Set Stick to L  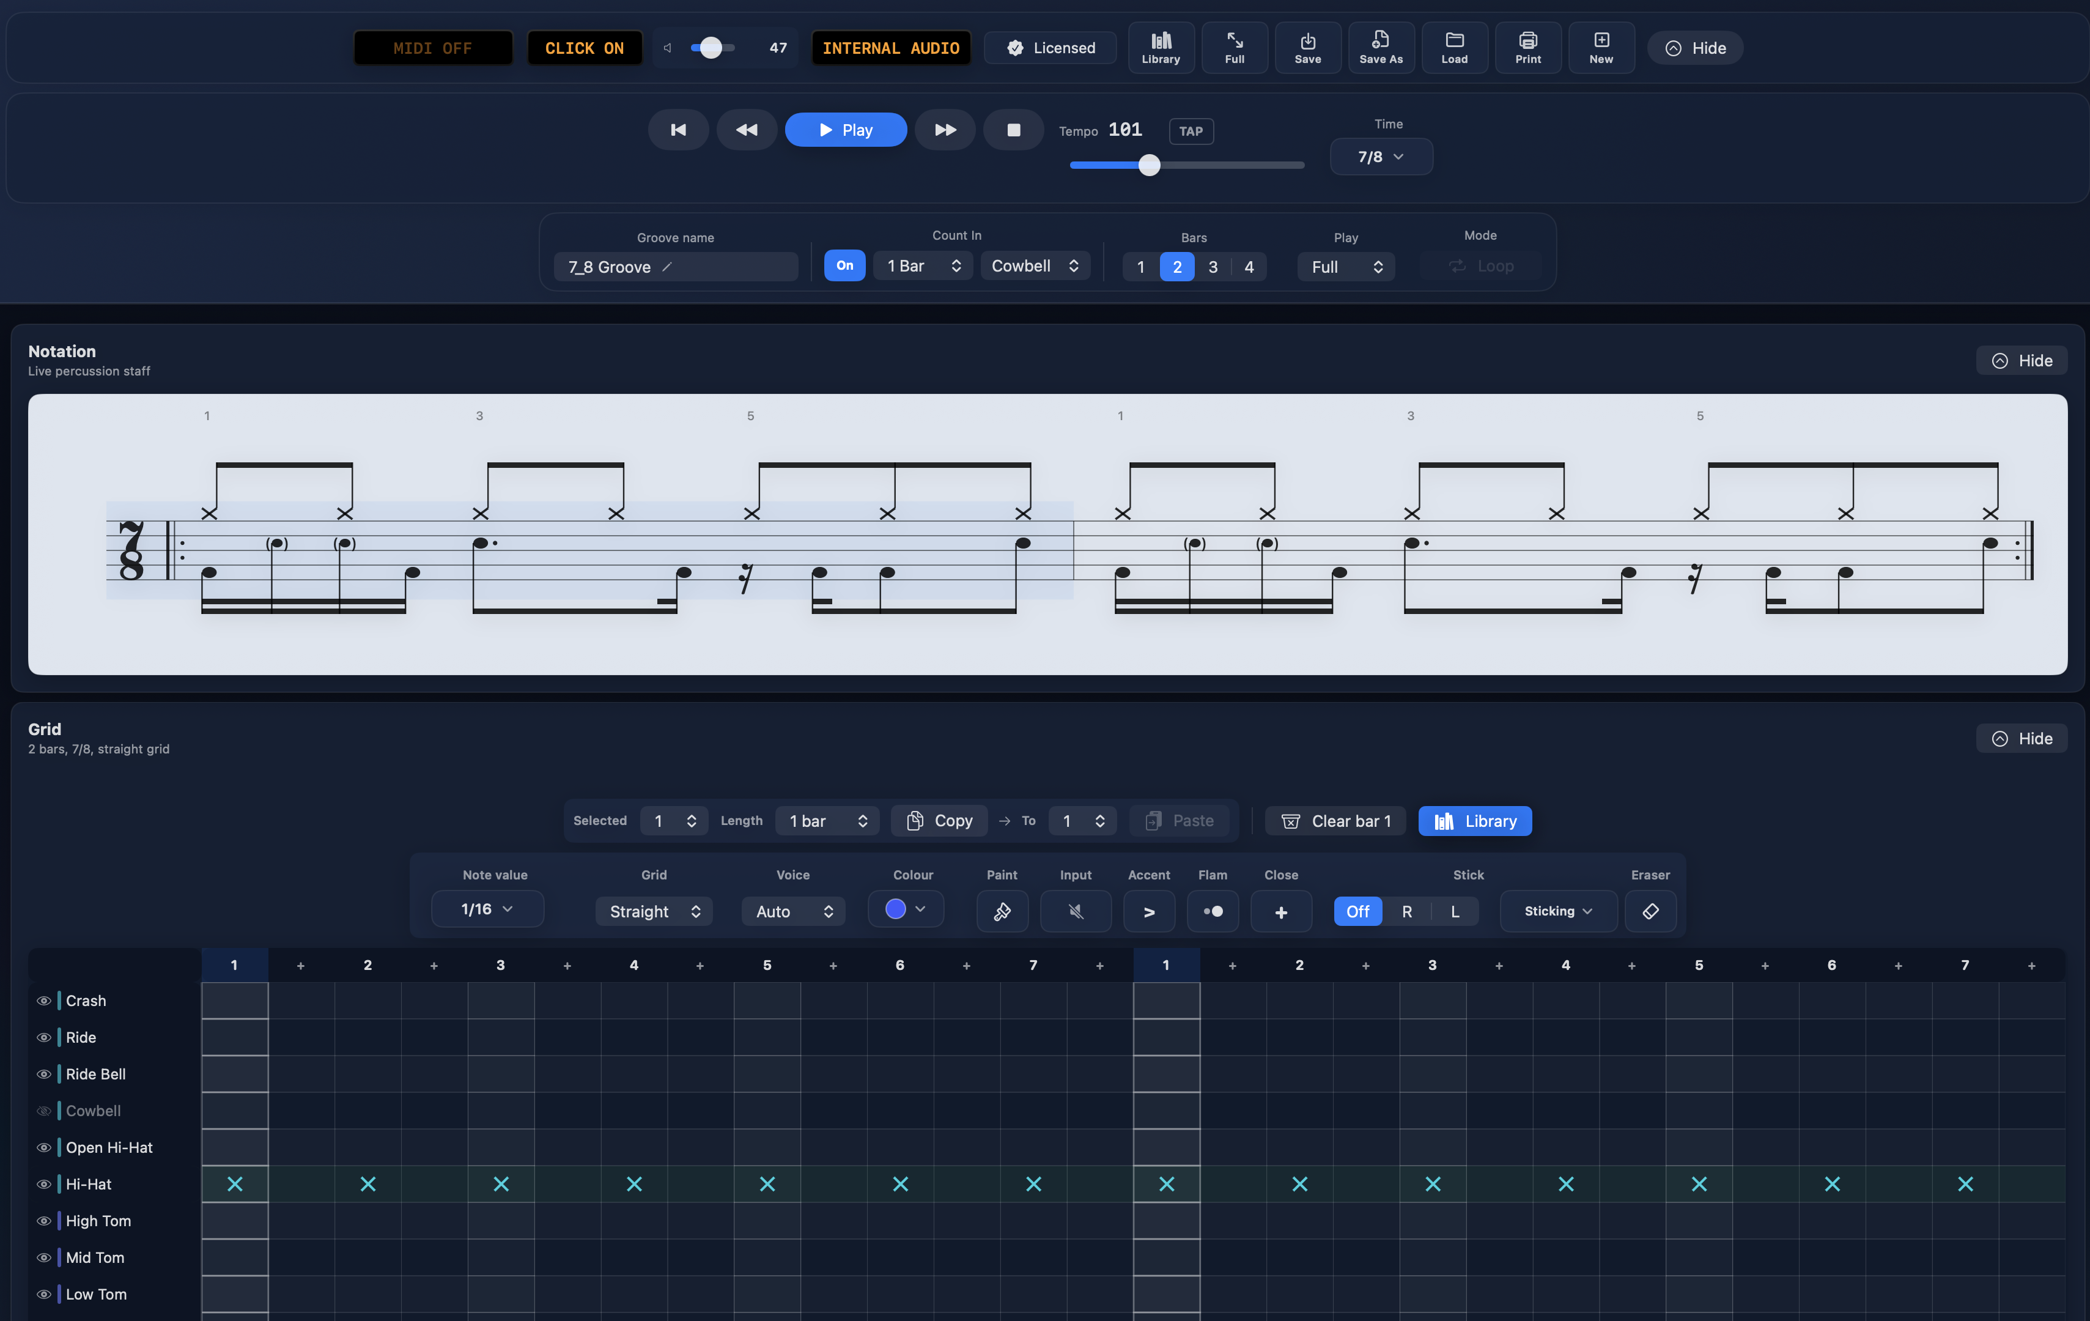point(1455,911)
